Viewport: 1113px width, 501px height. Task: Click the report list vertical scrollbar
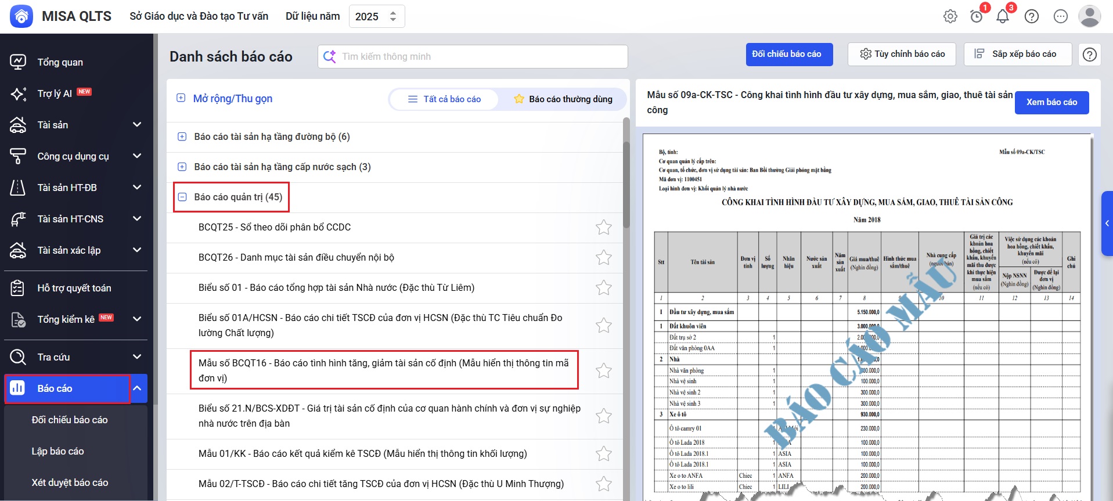pyautogui.click(x=626, y=174)
